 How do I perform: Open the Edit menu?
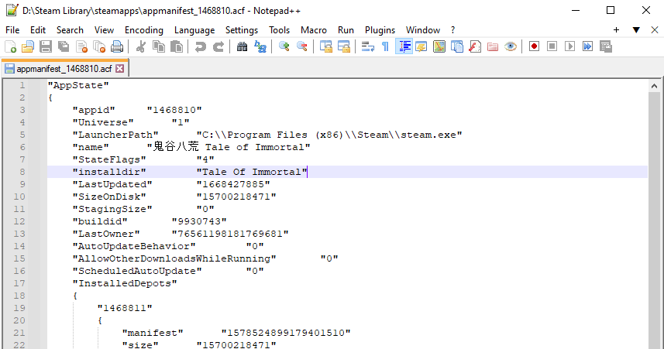tap(38, 30)
